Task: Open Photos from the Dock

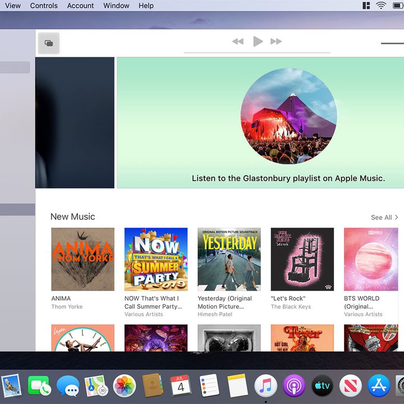Action: (x=124, y=385)
